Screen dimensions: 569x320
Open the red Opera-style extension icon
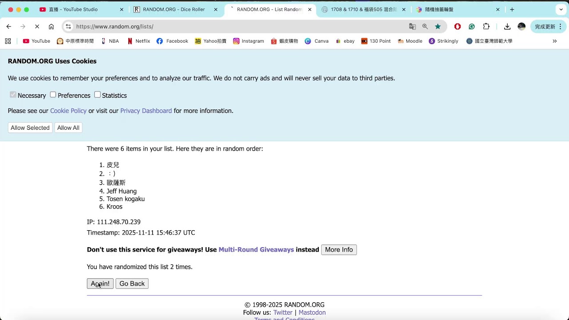click(457, 27)
